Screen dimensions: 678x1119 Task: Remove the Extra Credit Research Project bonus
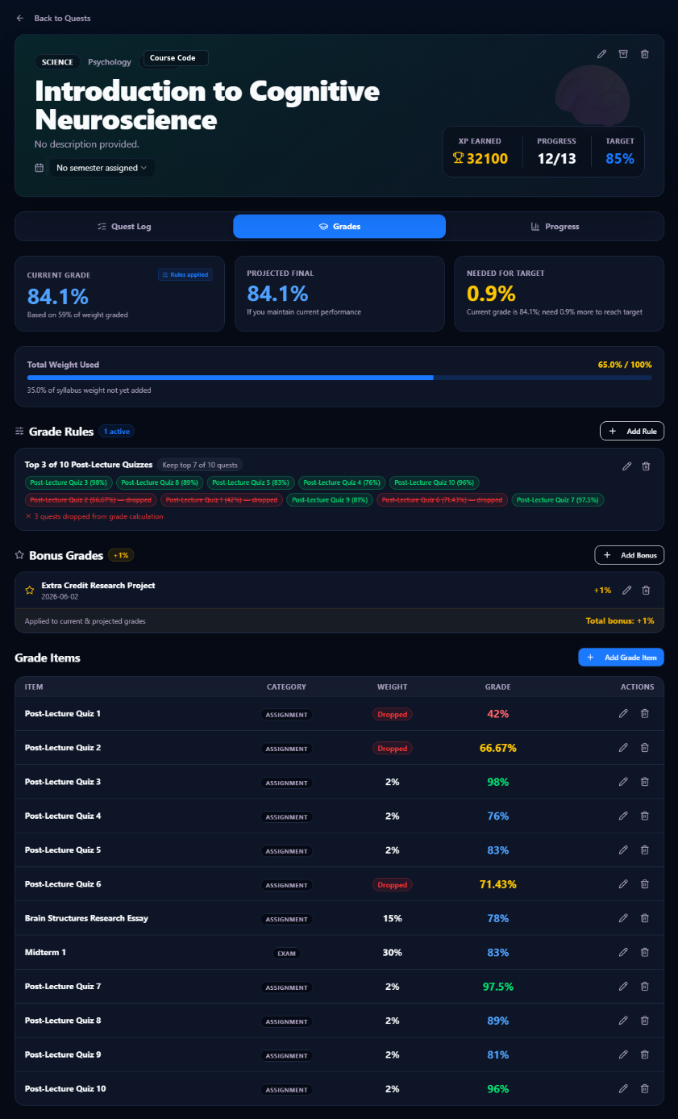coord(646,591)
